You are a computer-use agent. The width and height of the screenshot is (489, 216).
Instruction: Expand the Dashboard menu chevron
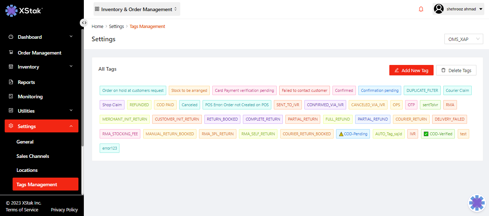(71, 37)
